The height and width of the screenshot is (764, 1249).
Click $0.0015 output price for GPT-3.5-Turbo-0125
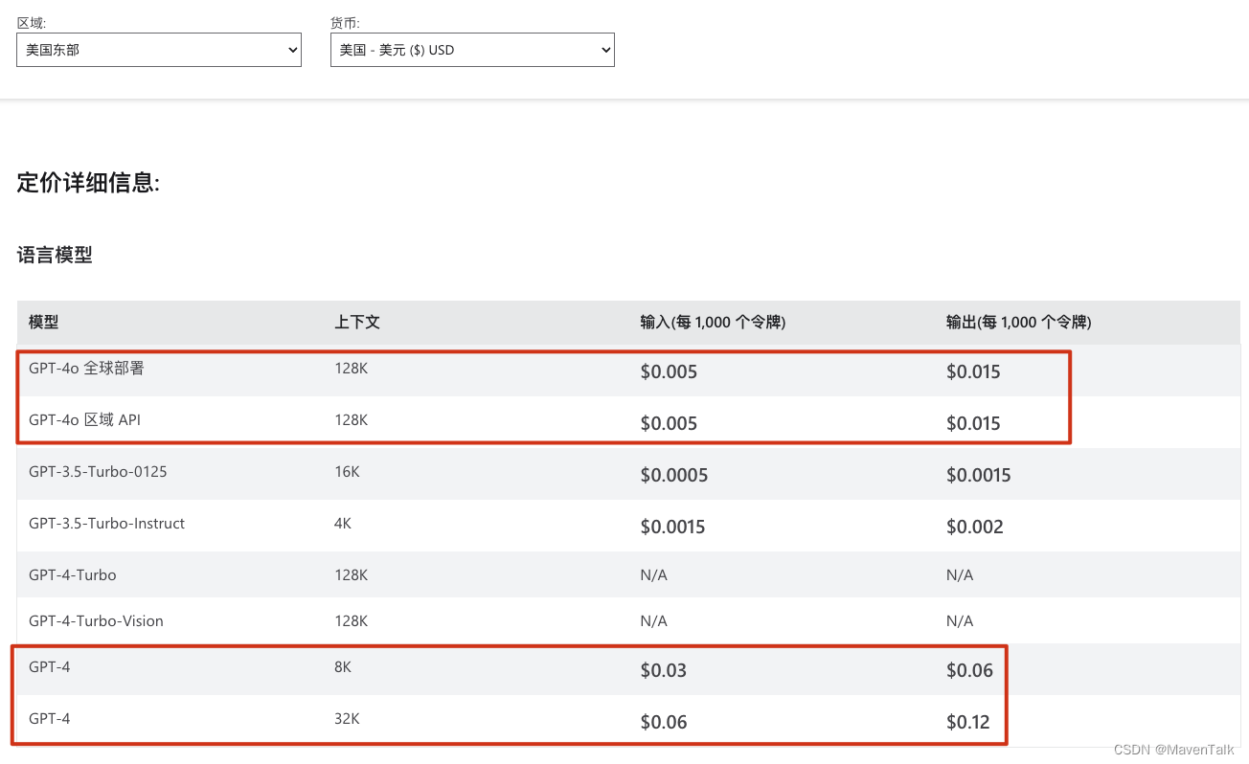[979, 475]
